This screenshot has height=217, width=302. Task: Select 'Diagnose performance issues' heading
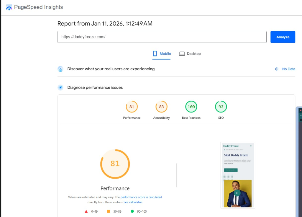(x=95, y=87)
